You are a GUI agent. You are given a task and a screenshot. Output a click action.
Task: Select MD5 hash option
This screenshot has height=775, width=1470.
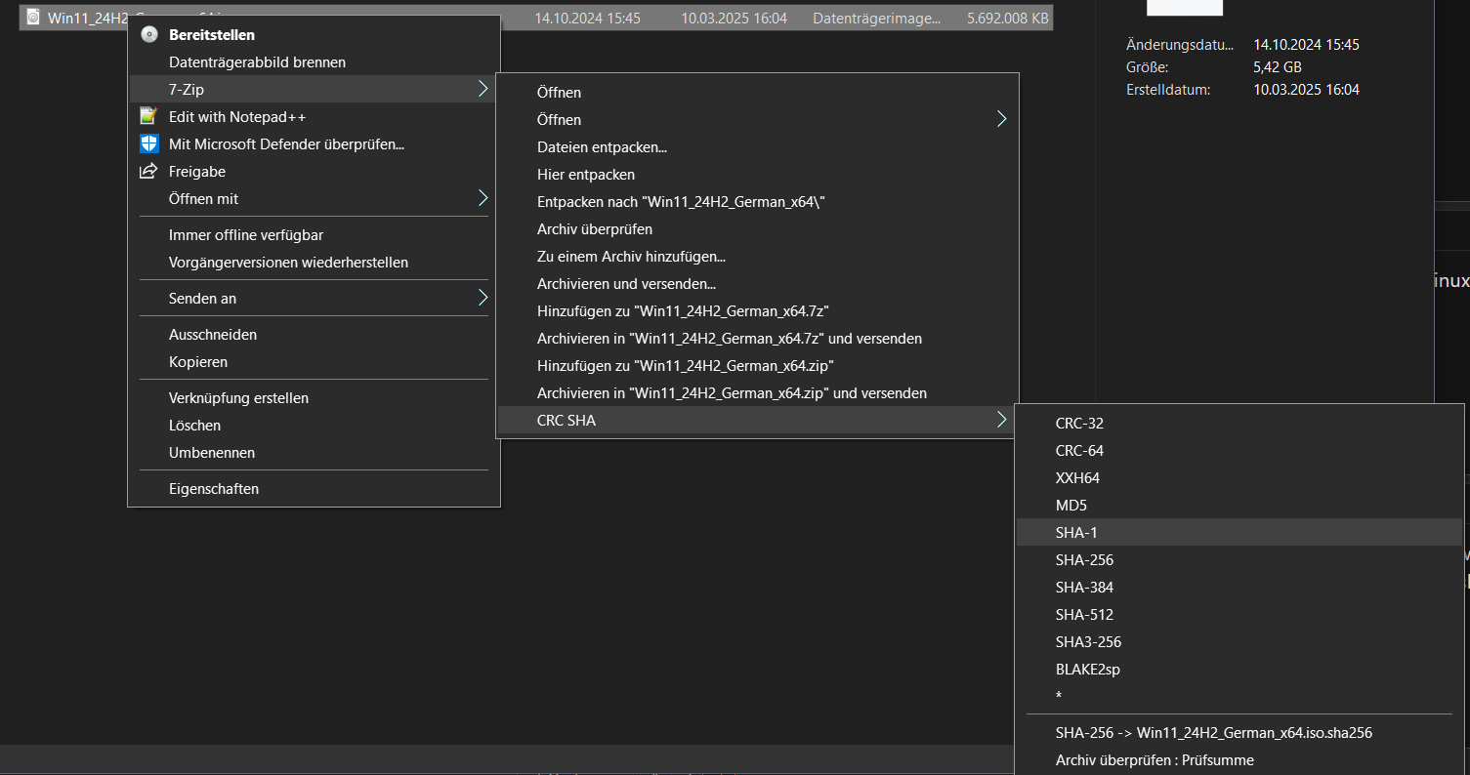pos(1239,506)
